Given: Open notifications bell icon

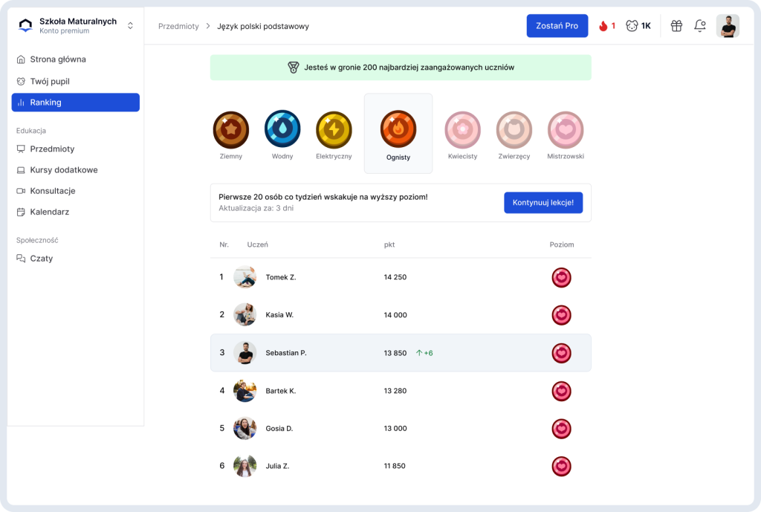Looking at the screenshot, I should [x=700, y=26].
